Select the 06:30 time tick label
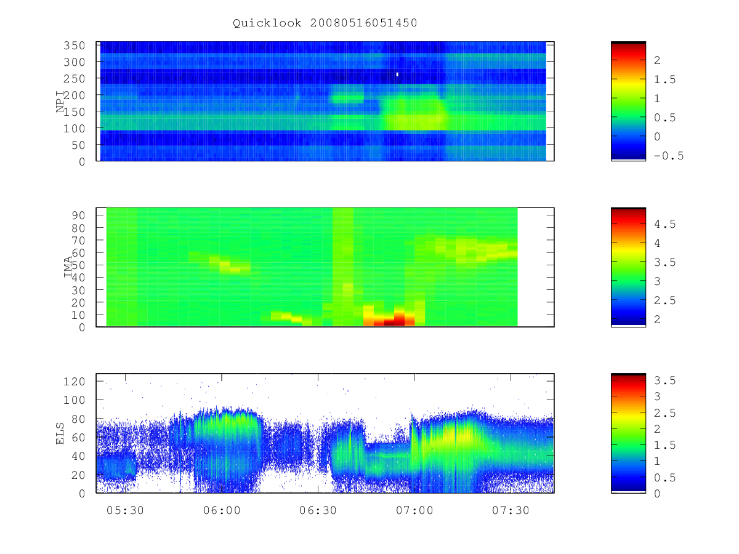739x554 pixels. pyautogui.click(x=318, y=510)
